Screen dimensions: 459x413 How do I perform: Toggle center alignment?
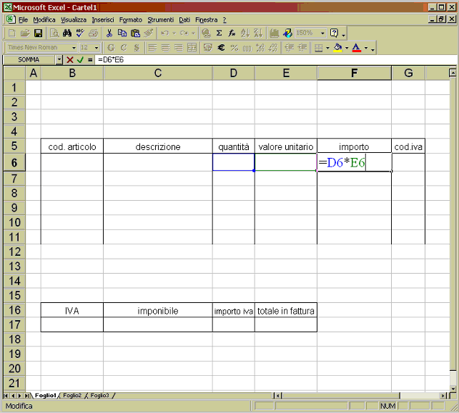(x=165, y=48)
